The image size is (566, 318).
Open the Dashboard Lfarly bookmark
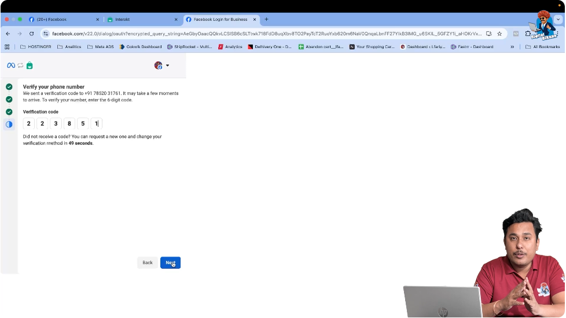pyautogui.click(x=422, y=46)
